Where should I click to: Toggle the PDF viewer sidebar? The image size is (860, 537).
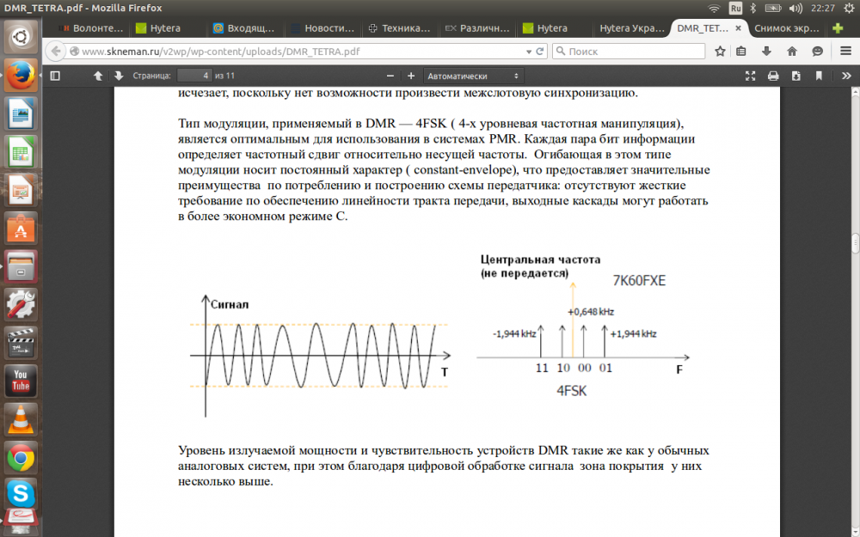point(55,76)
